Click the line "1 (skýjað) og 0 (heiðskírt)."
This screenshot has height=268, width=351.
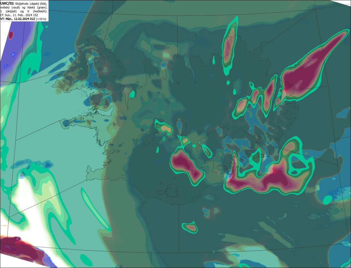[24, 12]
